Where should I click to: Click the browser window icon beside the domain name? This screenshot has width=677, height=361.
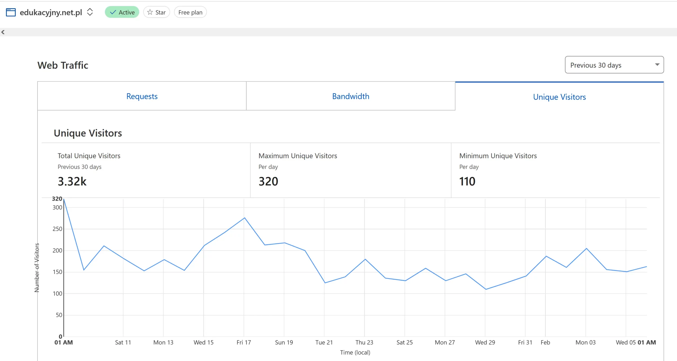[11, 12]
